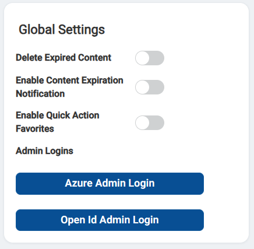Switch on Enable Quick Action Favorites
Image resolution: width=254 pixels, height=249 pixels.
(150, 122)
